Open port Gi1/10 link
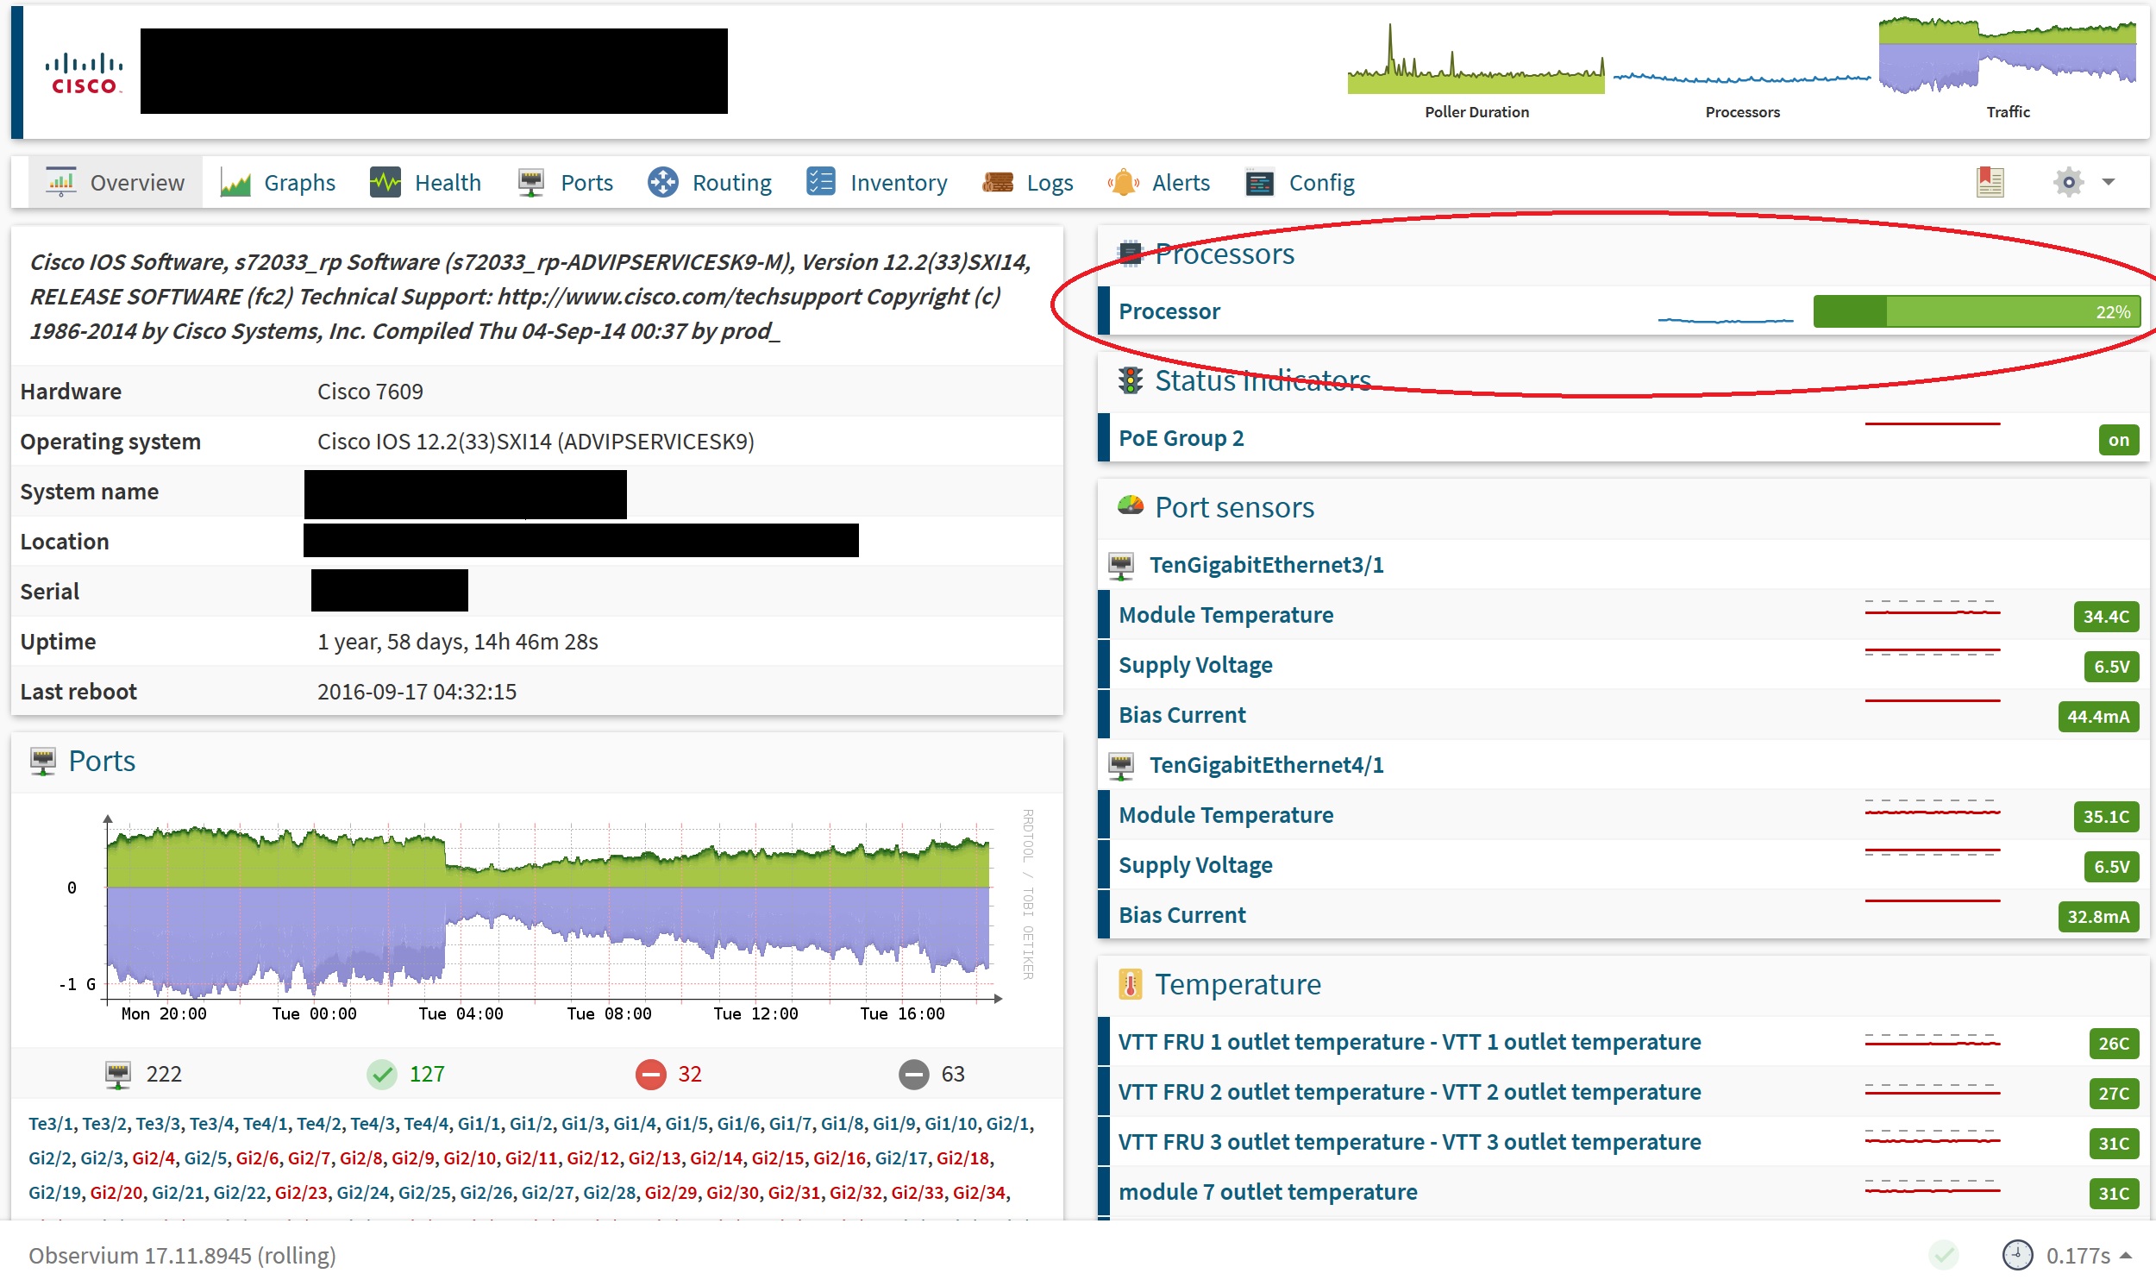This screenshot has width=2156, height=1286. coord(950,1124)
